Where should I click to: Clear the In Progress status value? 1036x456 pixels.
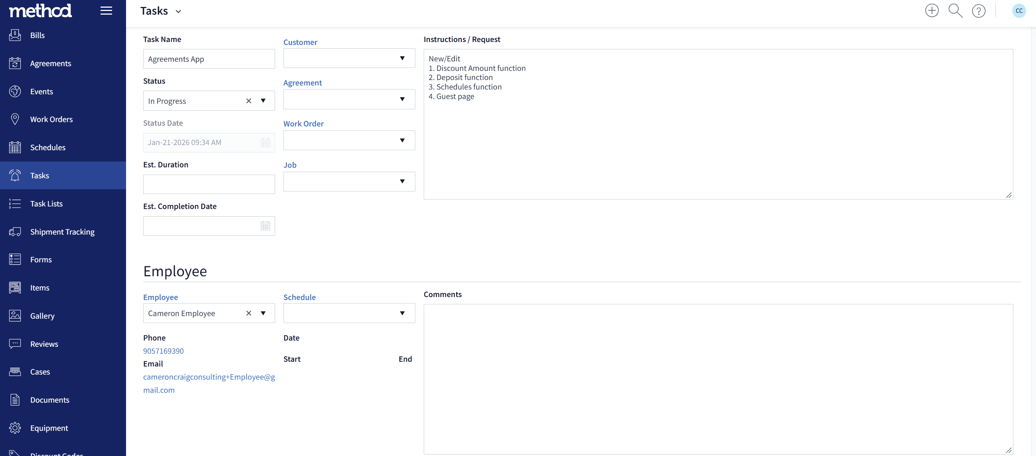[248, 101]
